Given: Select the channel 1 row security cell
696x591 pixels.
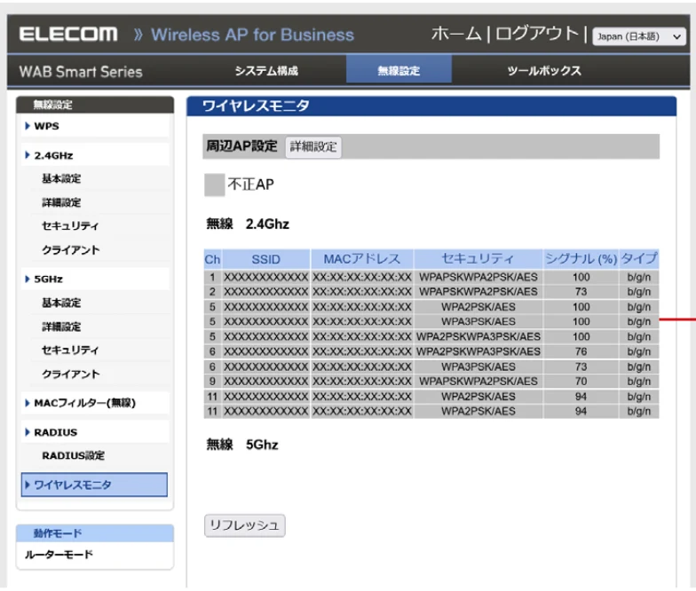Looking at the screenshot, I should (x=478, y=277).
